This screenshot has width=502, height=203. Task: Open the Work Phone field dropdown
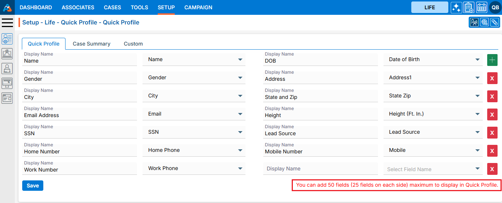[240, 169]
